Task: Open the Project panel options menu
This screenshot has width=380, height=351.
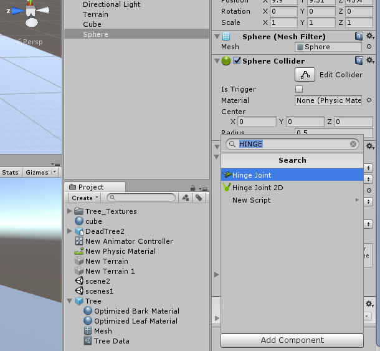Action: (203, 189)
